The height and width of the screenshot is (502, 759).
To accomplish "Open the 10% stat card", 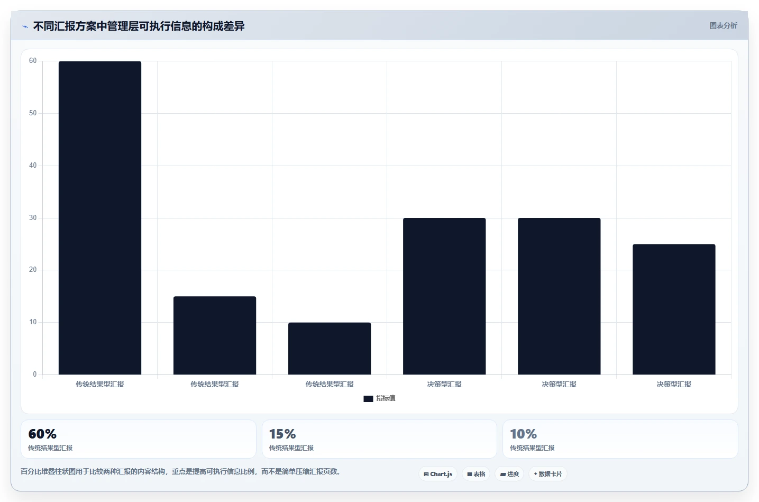I will click(x=620, y=439).
